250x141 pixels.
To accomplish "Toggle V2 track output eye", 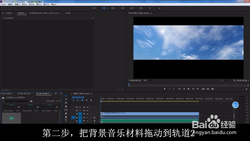I will click(87, 110).
